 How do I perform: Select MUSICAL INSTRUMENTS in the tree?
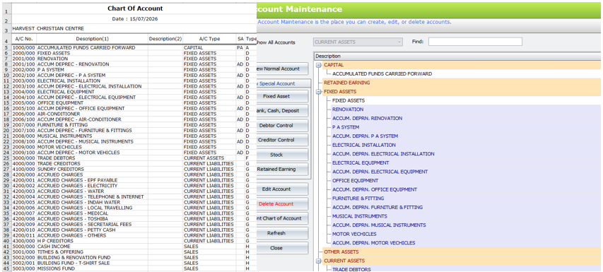pyautogui.click(x=360, y=216)
